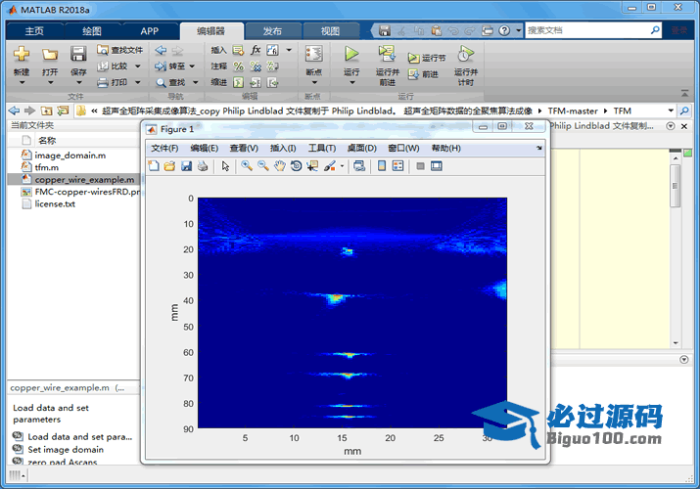The width and height of the screenshot is (700, 489).
Task: Open the current folder path dropdown arrow
Action: coord(671,111)
